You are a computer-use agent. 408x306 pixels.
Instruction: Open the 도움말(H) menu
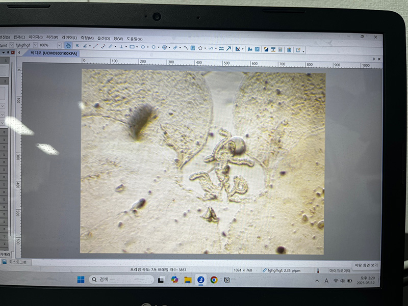[135, 39]
